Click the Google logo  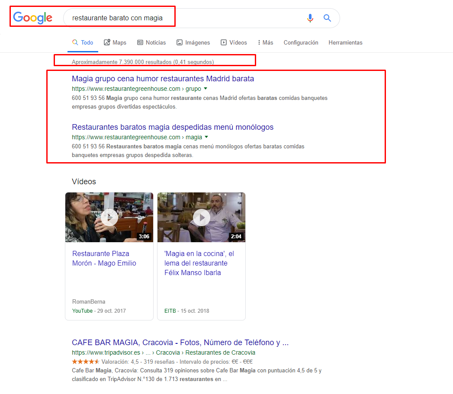point(32,18)
